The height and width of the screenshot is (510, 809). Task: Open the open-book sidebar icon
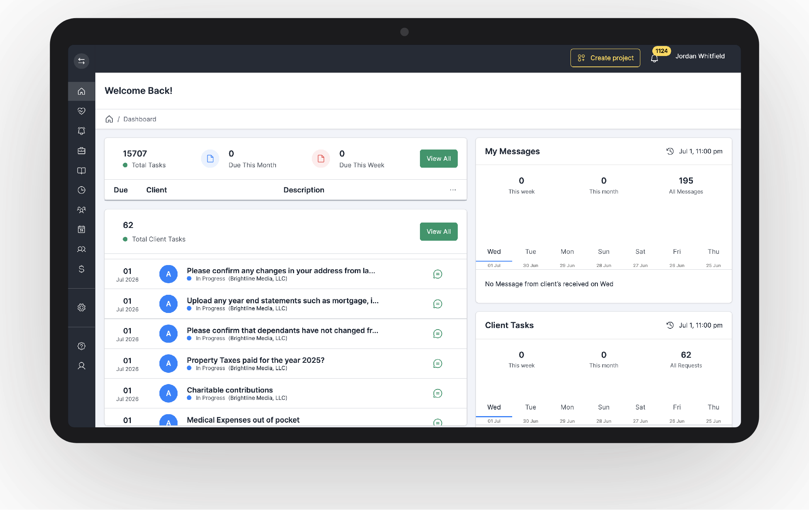point(81,170)
